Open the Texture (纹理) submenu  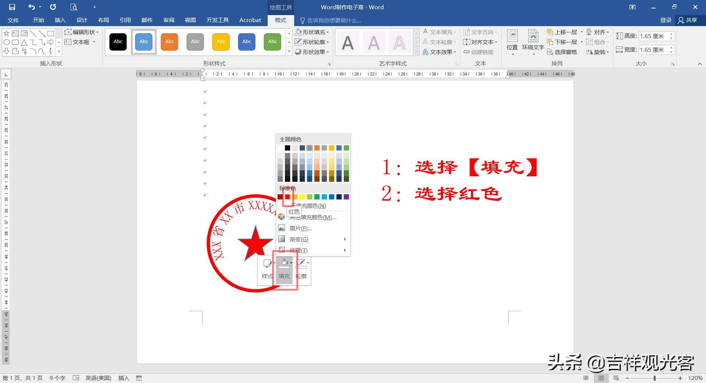pos(313,250)
